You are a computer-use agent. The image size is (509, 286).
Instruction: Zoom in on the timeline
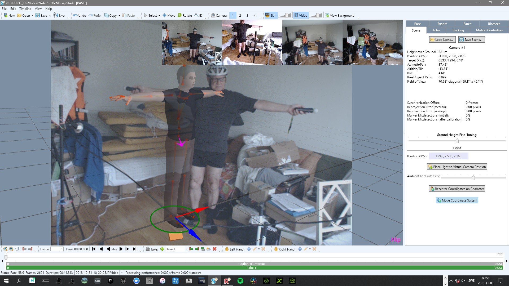5,249
